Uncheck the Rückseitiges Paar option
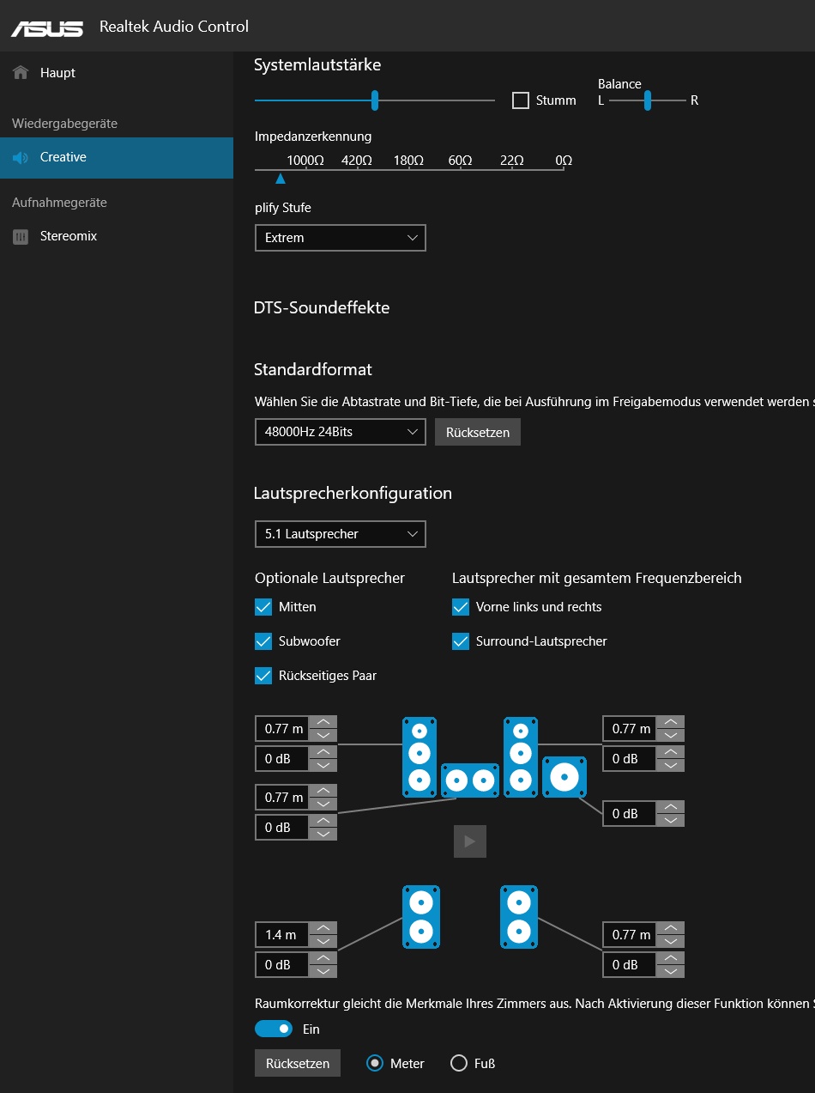Viewport: 815px width, 1093px height. point(263,676)
